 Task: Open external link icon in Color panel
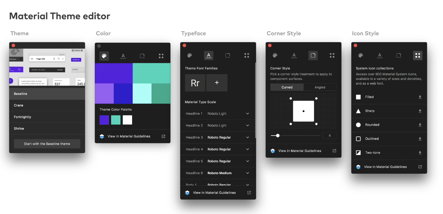163,136
